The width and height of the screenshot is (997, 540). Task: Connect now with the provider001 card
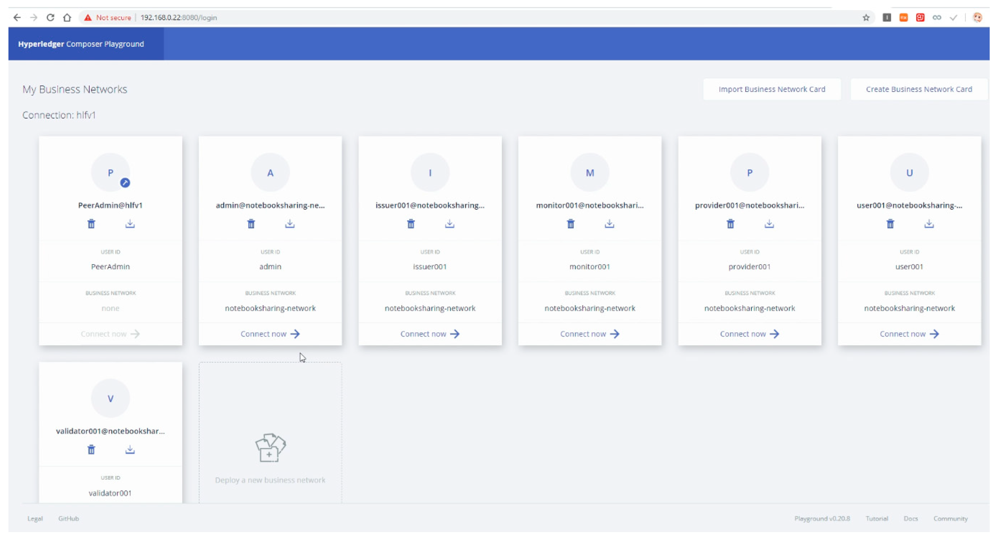coord(750,334)
